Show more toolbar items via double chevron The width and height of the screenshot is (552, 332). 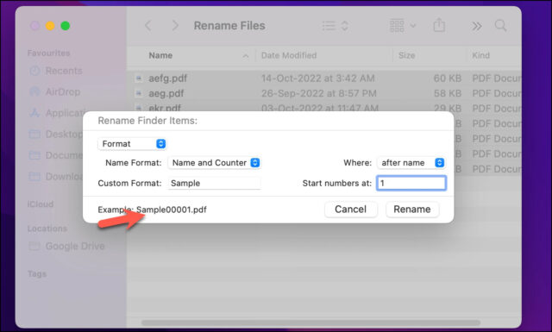point(477,26)
